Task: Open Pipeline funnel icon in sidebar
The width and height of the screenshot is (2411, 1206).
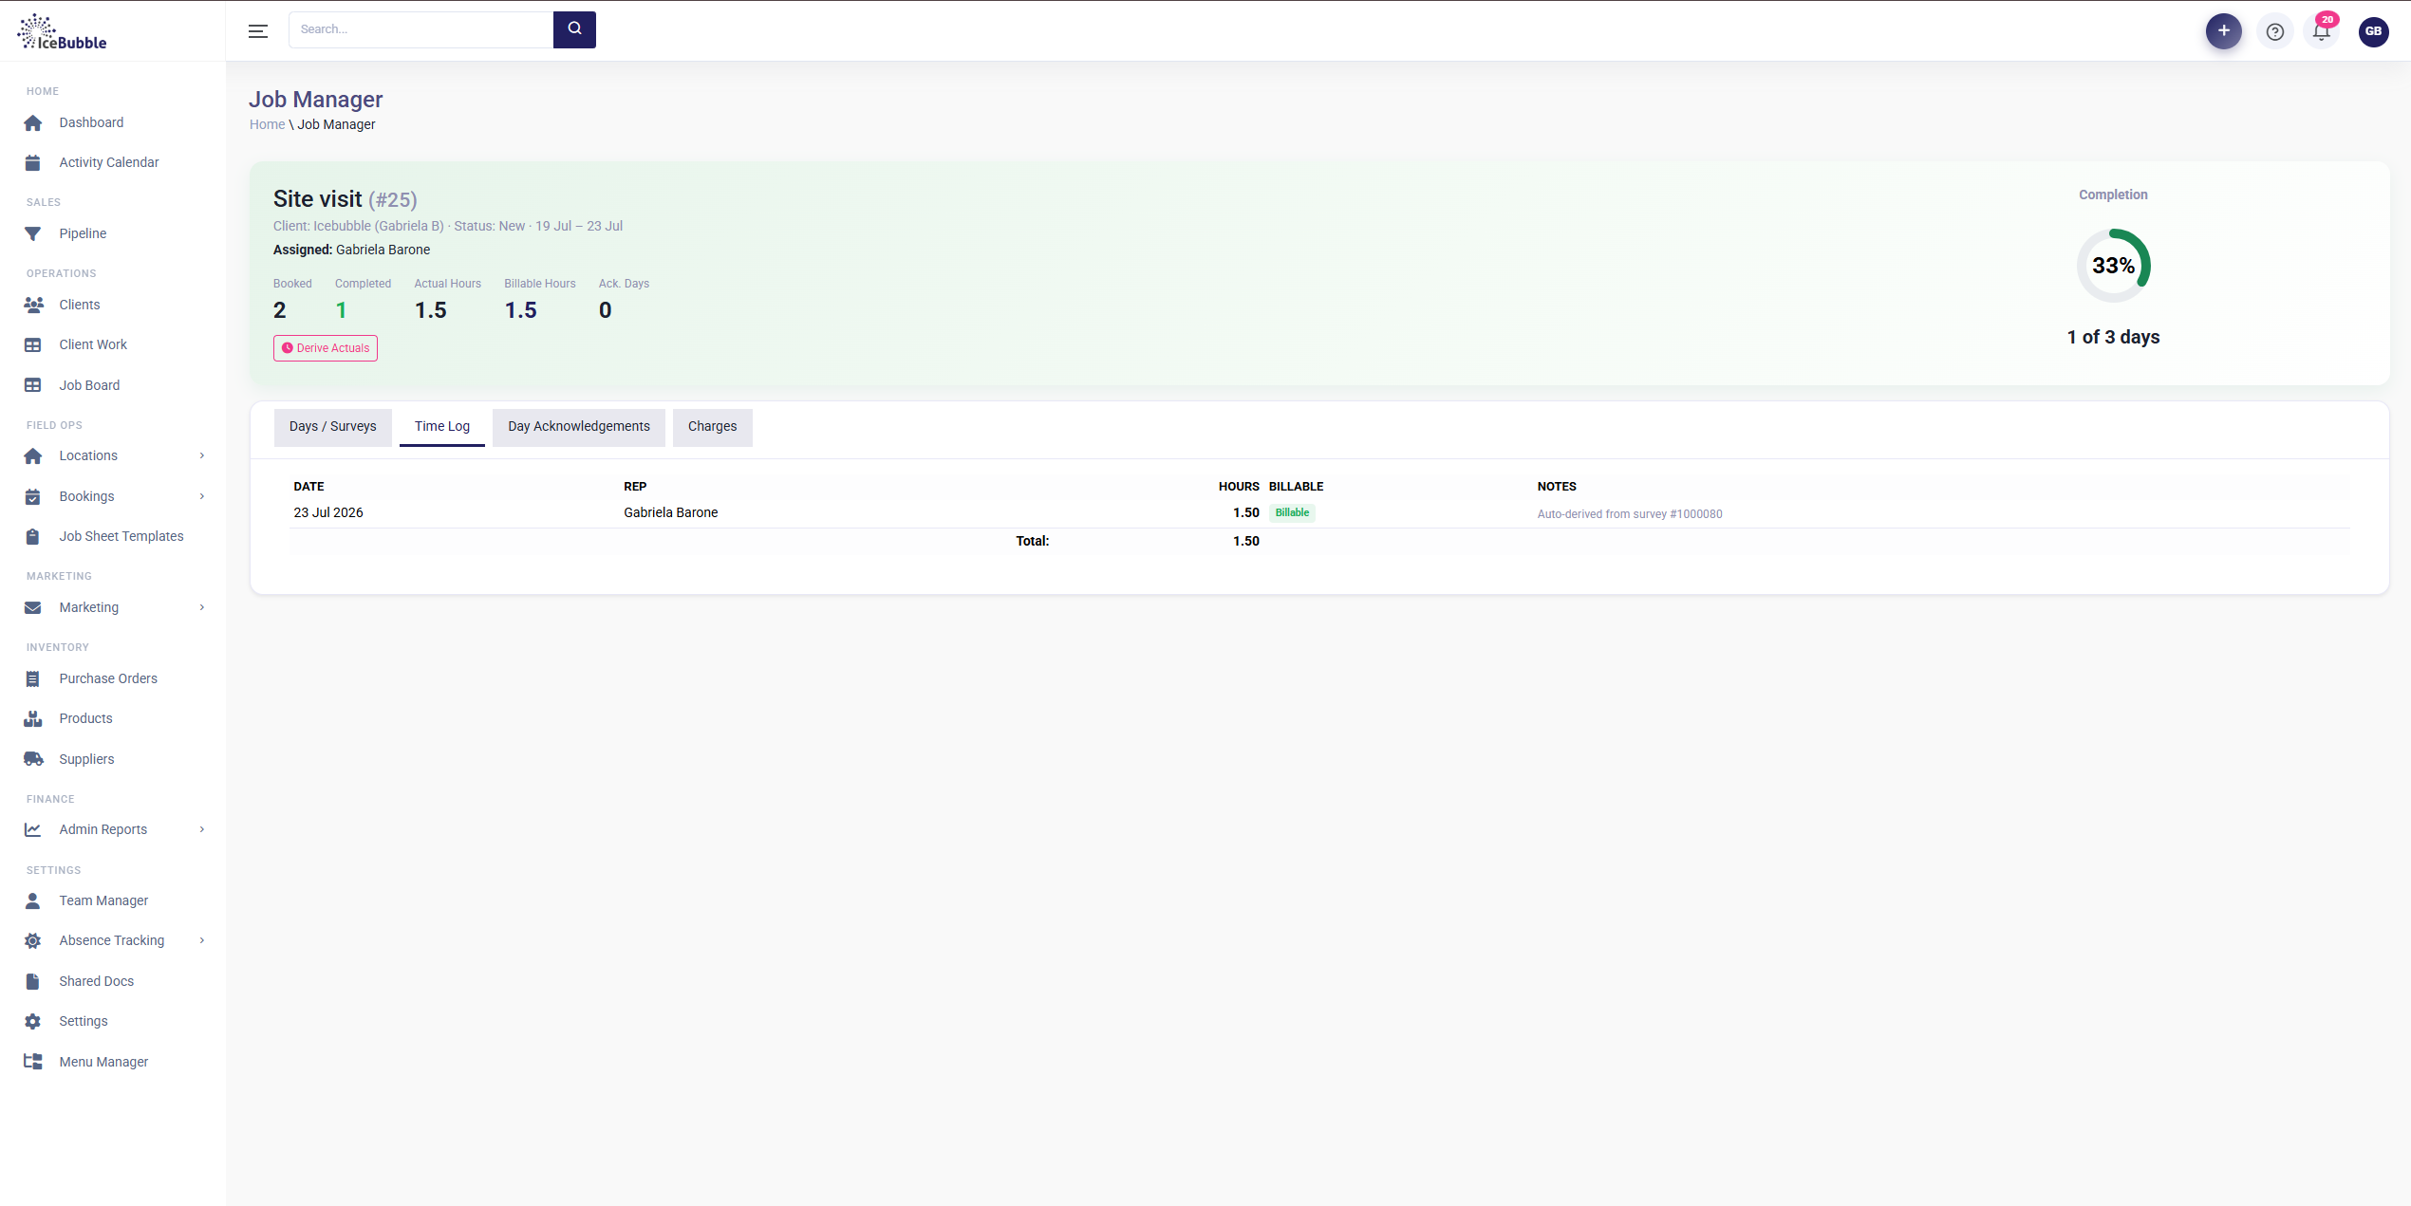Action: (33, 233)
